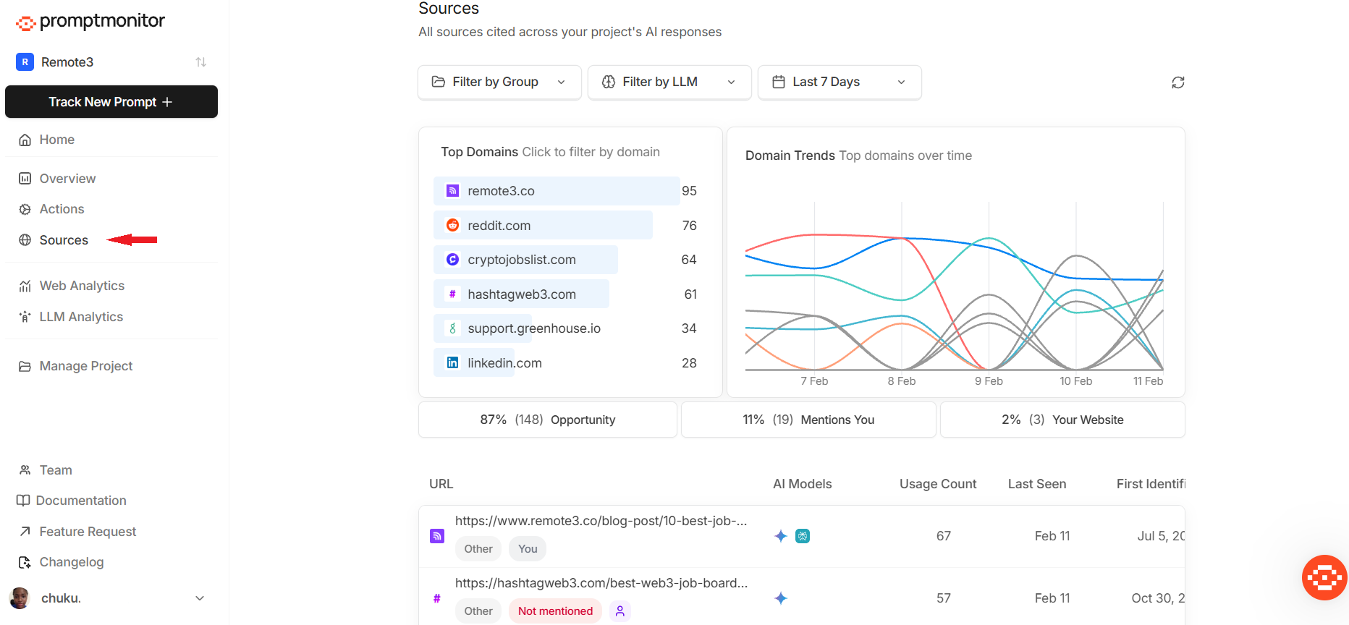The image size is (1349, 625).
Task: Open the Filter by Group dropdown
Action: [499, 82]
